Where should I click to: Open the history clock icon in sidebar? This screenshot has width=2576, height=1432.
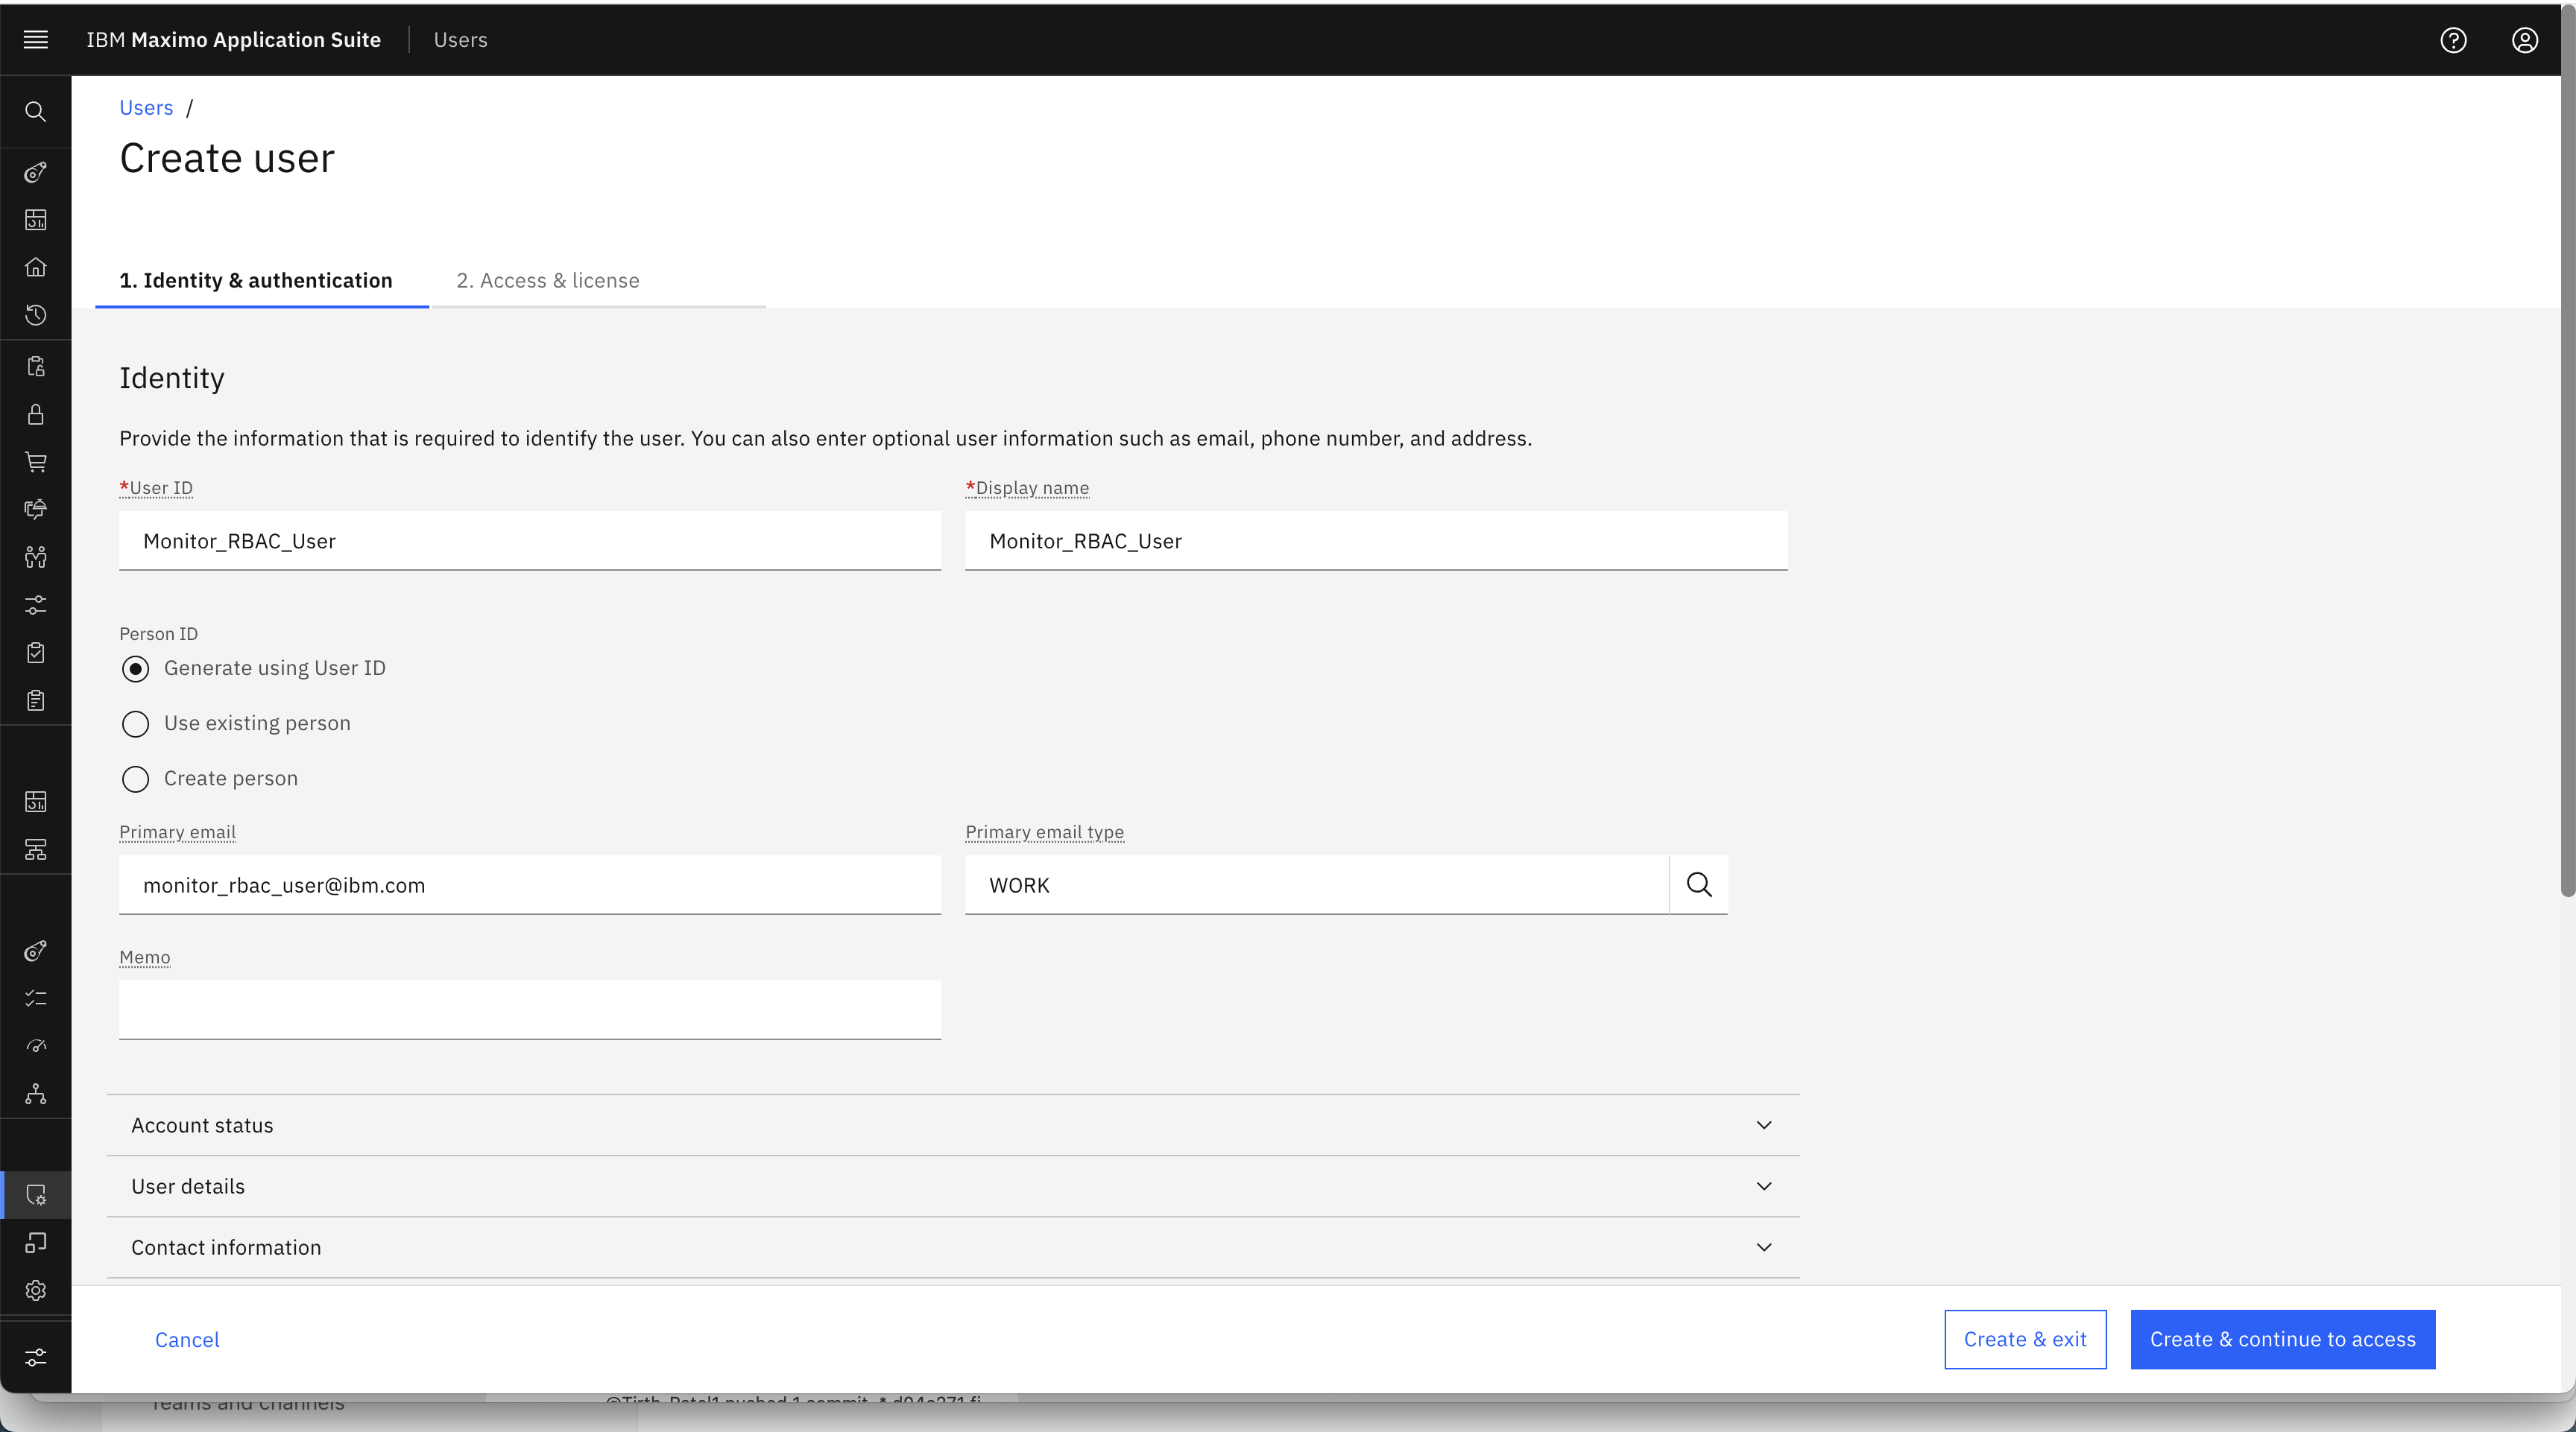click(36, 316)
